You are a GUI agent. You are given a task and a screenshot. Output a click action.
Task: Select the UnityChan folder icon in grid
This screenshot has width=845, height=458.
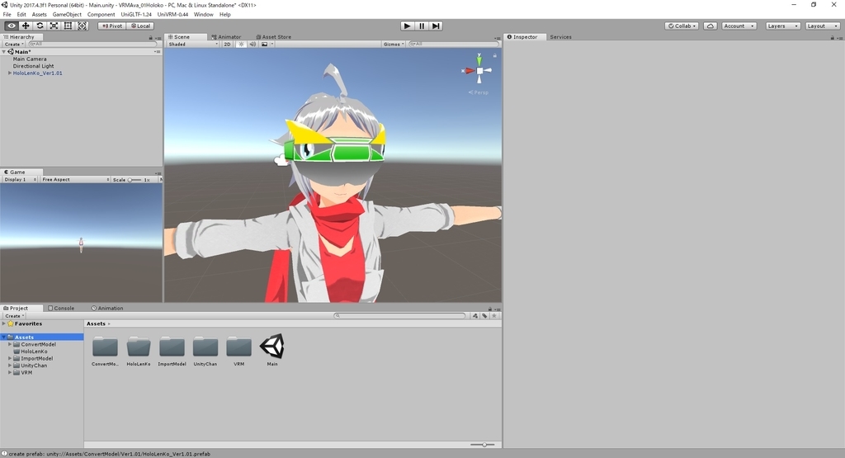205,347
